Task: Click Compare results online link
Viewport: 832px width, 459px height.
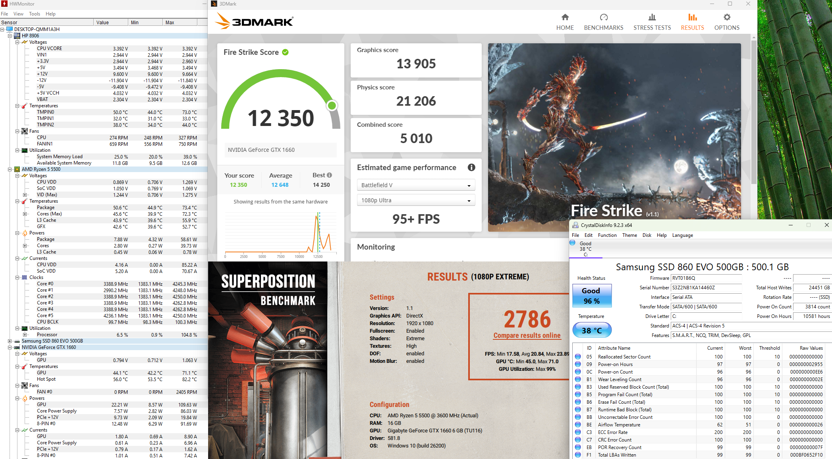Action: coord(527,335)
